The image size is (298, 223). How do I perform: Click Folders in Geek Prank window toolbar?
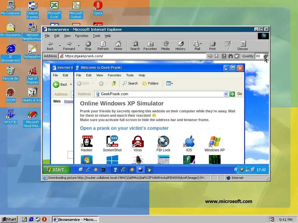point(150,83)
